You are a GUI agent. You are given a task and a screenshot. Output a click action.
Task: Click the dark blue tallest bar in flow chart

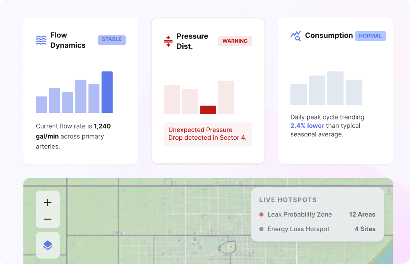click(x=107, y=92)
